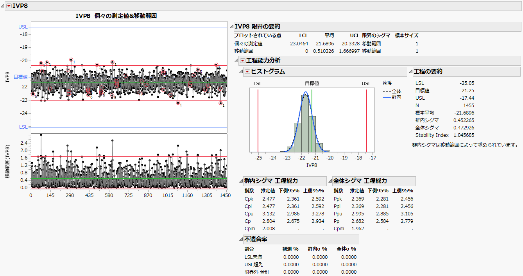The width and height of the screenshot is (523, 276).
Task: Click the 推定値 column header in 群内シグマ table
Action: point(268,191)
